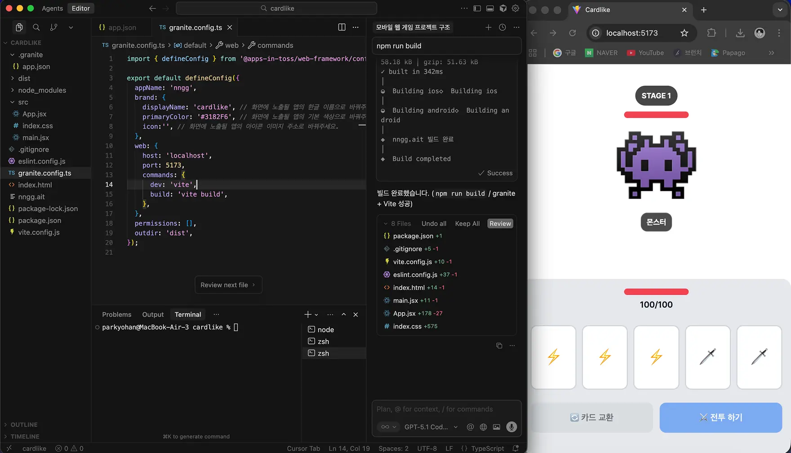Collapse the src folder

point(23,102)
